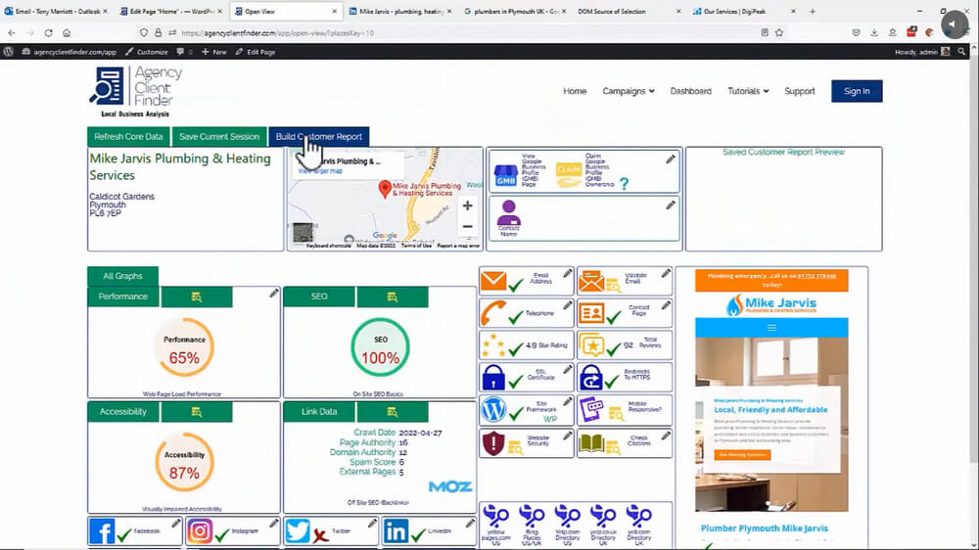Click the Accessibility graph label
Screen dimensions: 979x550
pos(123,412)
